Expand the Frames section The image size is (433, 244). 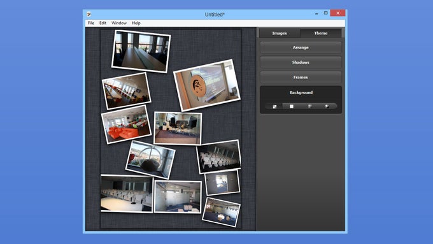coord(301,77)
